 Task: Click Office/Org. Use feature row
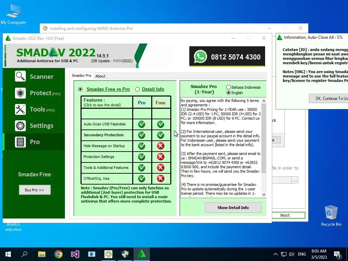click(x=107, y=178)
